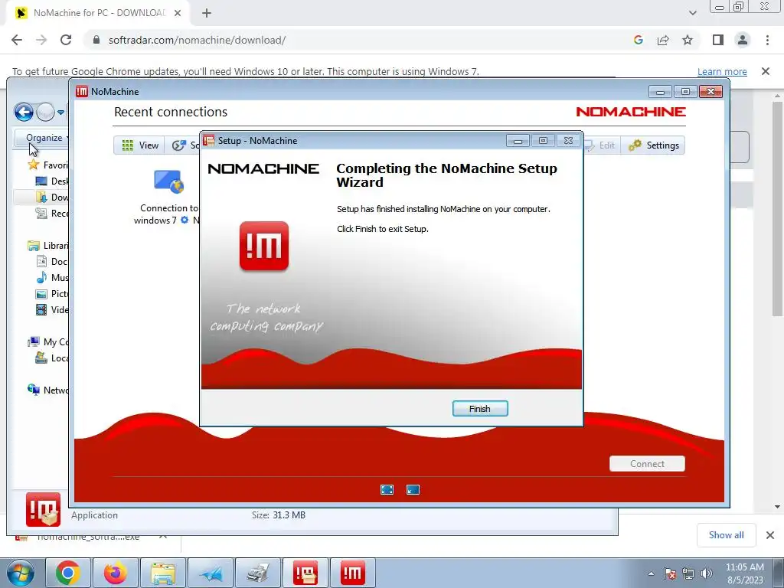Dismiss the Chrome update notification bar
Screen dimensions: 784x588
click(x=766, y=71)
